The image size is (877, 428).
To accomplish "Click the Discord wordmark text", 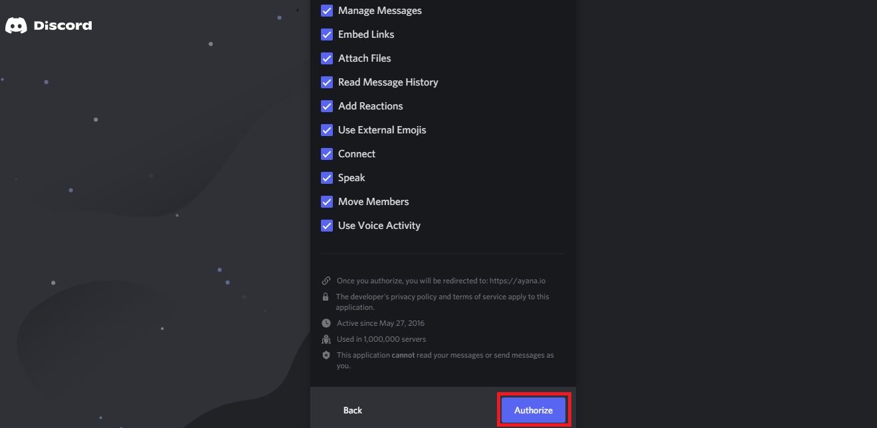I will click(64, 25).
